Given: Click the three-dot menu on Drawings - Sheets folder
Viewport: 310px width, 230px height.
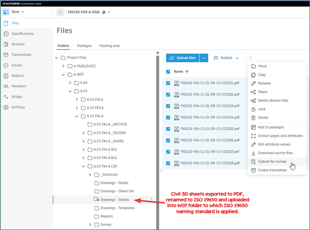Looking at the screenshot, I should click(x=151, y=199).
